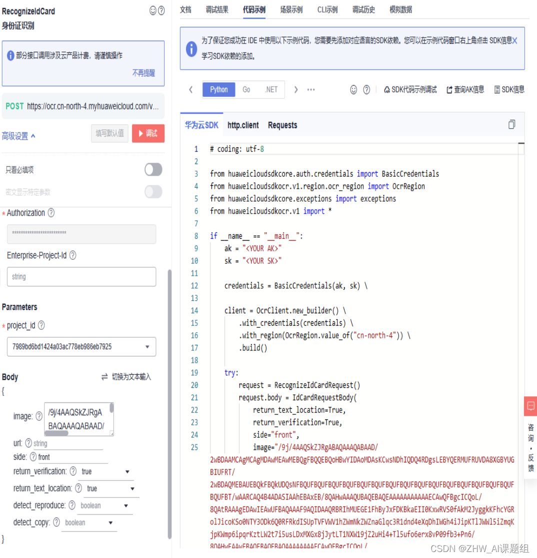This screenshot has width=537, height=558.
Task: Switch to the 调试结果 tab
Action: pos(217,10)
